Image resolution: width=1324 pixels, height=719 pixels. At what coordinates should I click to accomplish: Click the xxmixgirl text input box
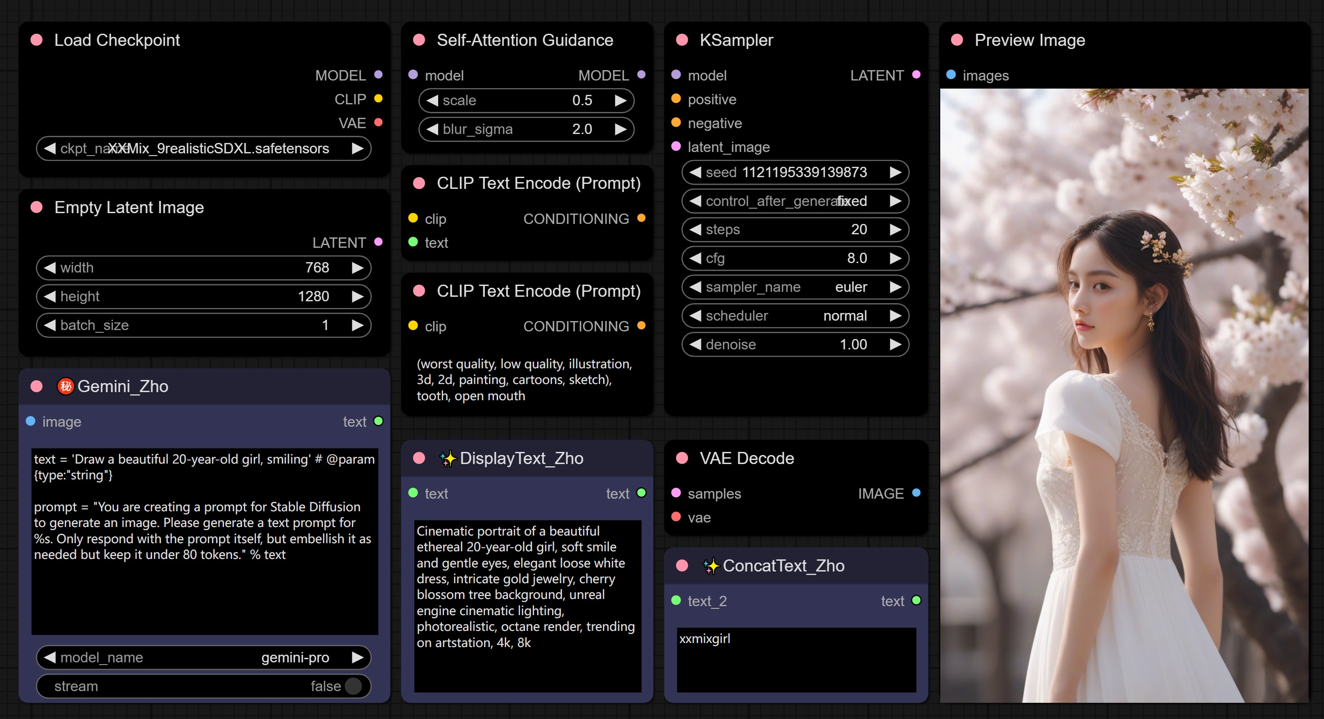coord(796,660)
